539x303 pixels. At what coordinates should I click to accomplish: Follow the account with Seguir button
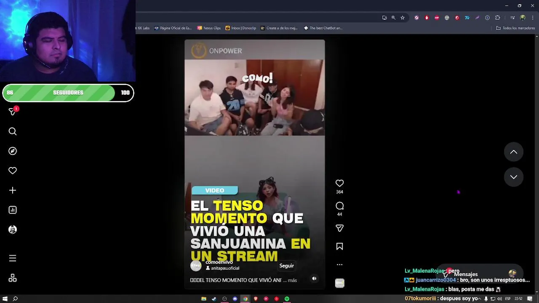tap(287, 266)
